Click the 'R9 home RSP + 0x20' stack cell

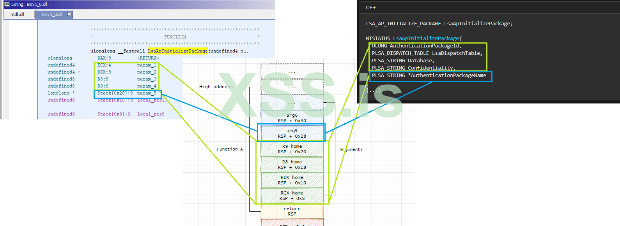[x=292, y=149]
